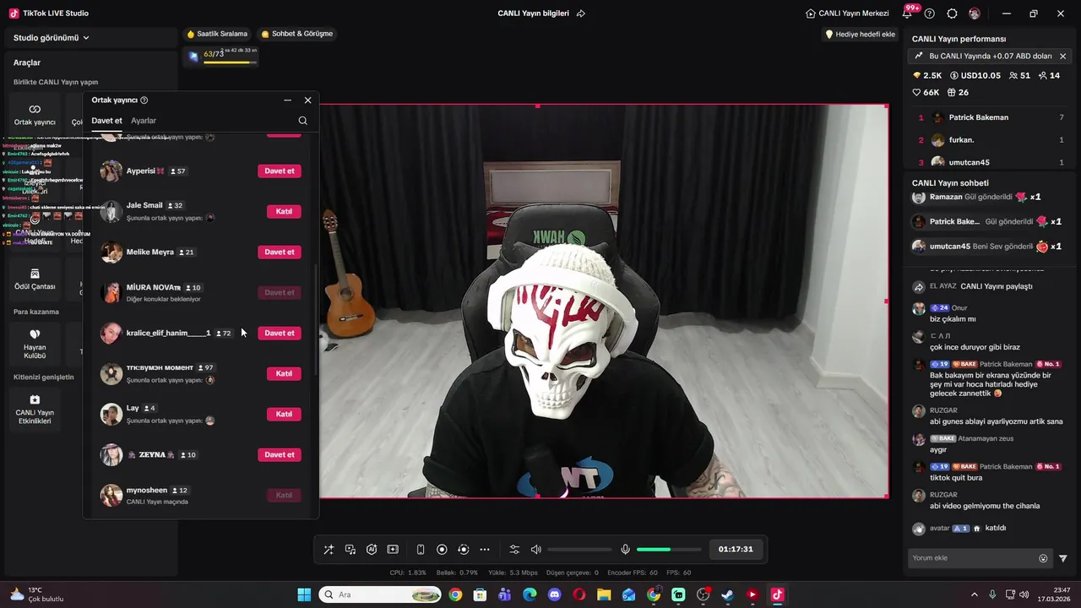Open the Hayran Kulübü tool
Viewport: 1081px width, 608px height.
(x=35, y=344)
